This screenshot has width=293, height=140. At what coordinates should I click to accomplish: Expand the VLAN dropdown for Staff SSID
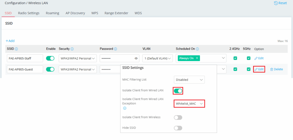tap(158, 58)
